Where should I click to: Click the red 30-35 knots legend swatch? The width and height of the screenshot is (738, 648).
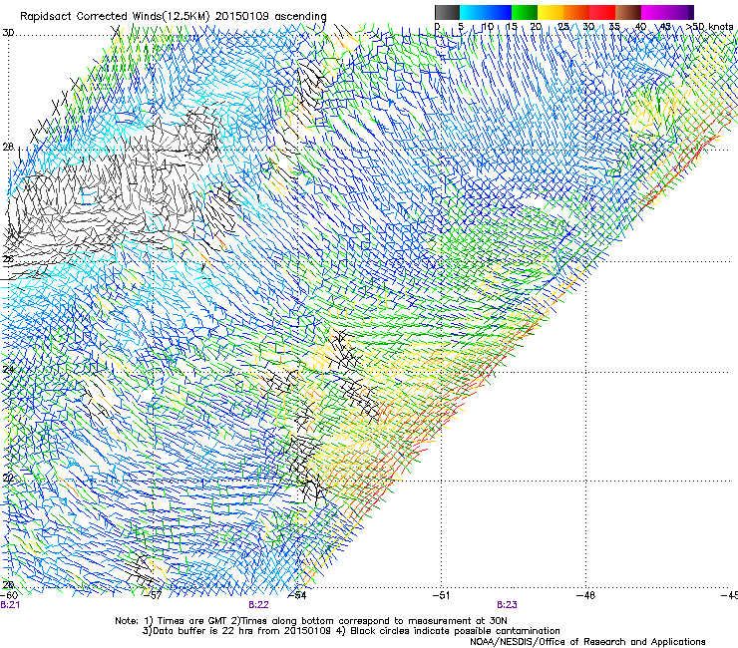[x=602, y=12]
